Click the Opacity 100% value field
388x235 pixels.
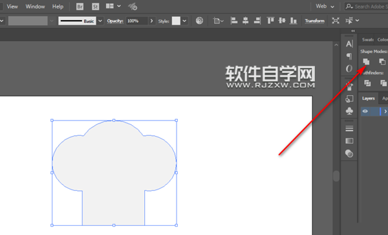click(x=137, y=21)
